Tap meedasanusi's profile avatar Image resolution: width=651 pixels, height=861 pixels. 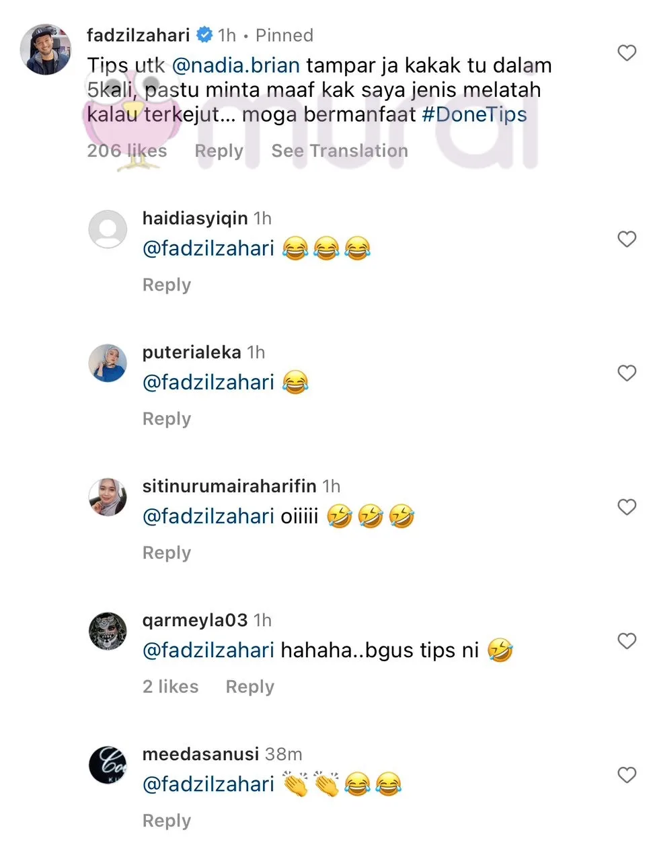coord(108,765)
